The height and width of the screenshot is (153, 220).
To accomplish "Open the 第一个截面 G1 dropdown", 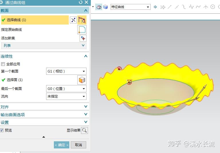I will point(66,71).
